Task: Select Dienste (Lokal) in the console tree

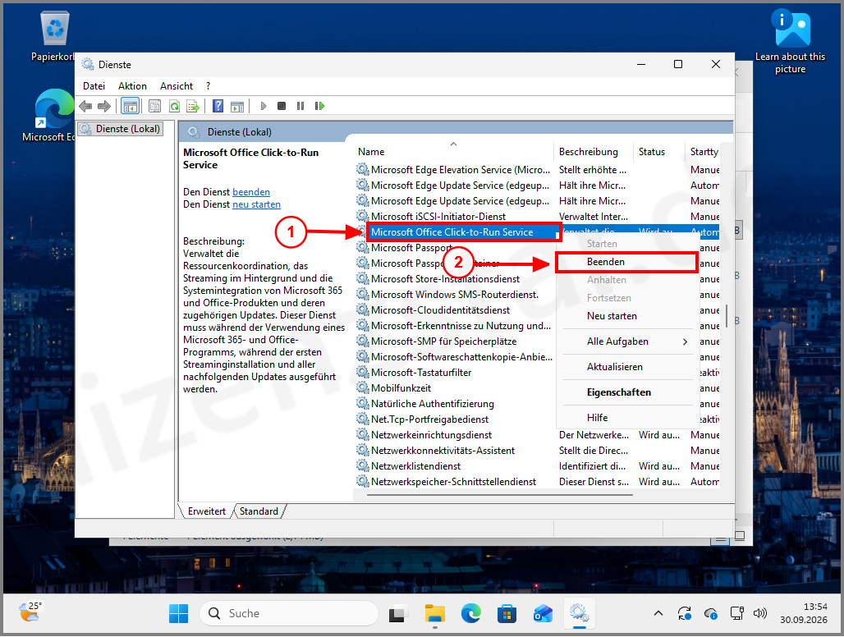Action: click(122, 129)
